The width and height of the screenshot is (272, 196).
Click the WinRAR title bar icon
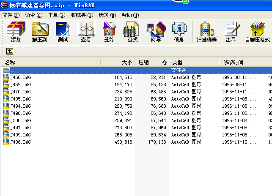coord(4,5)
